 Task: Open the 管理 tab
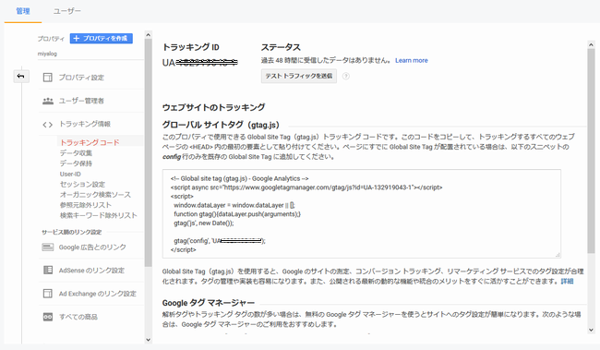(x=23, y=11)
